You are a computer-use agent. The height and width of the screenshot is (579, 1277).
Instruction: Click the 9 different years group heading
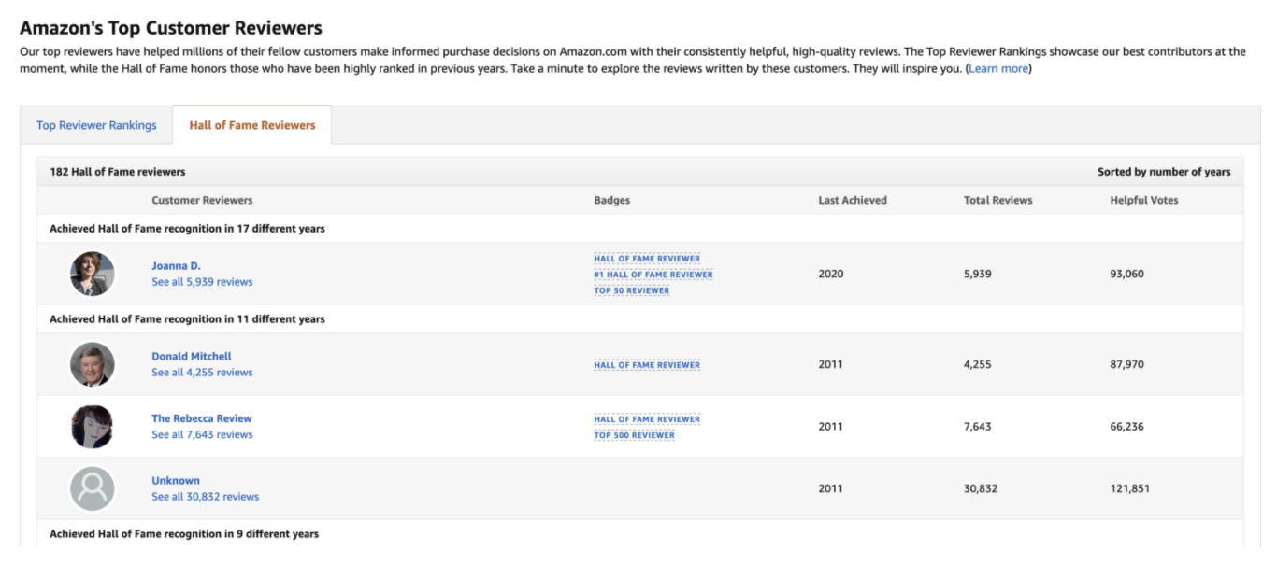coord(184,534)
